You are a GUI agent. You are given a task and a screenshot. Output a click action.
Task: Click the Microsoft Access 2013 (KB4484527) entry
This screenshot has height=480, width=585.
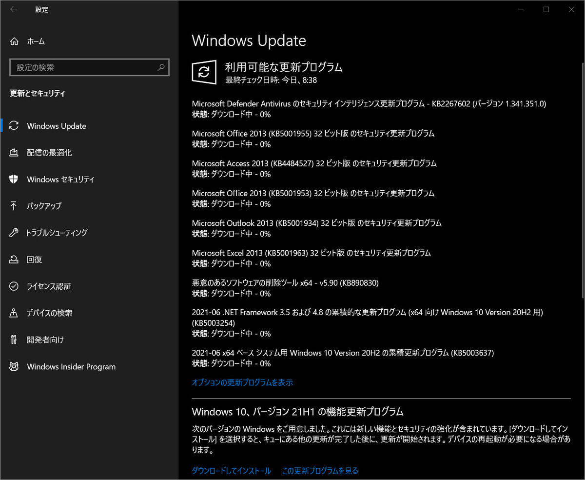(x=314, y=168)
